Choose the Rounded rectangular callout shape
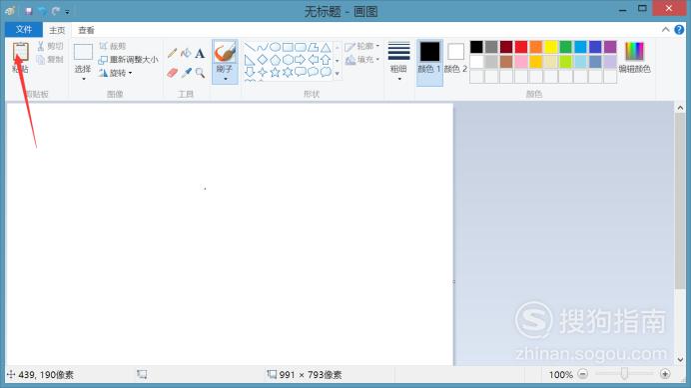The width and height of the screenshot is (691, 388). pyautogui.click(x=301, y=72)
